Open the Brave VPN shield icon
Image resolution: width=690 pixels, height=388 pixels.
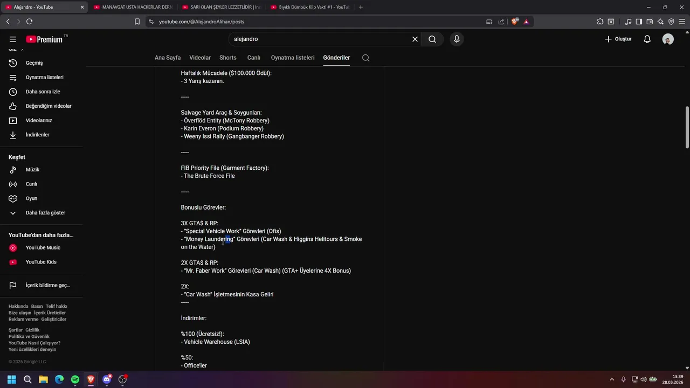tap(671, 22)
